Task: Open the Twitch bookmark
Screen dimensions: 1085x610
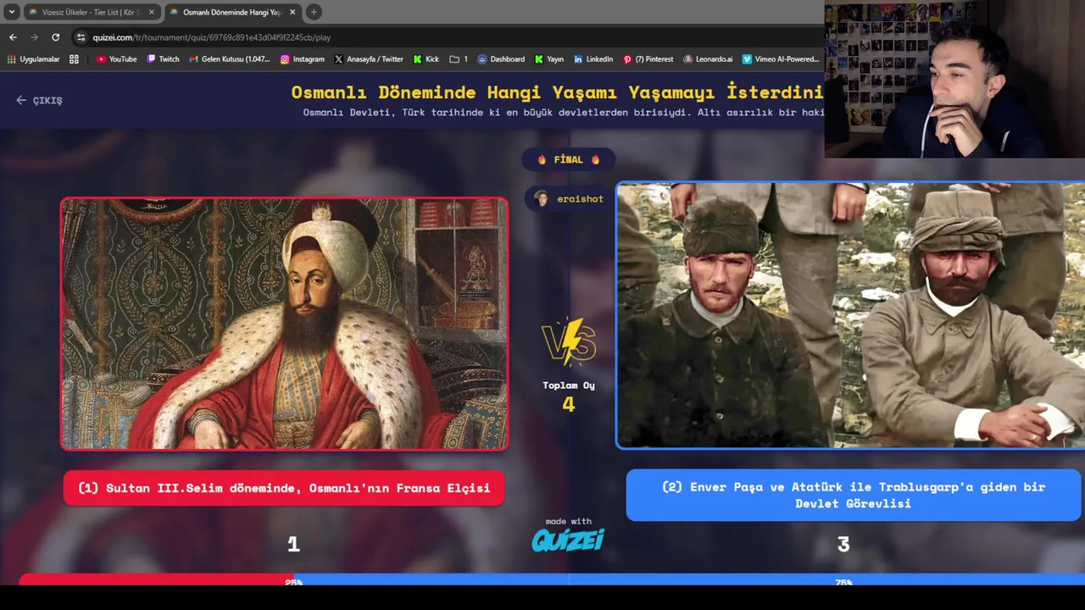Action: [163, 59]
